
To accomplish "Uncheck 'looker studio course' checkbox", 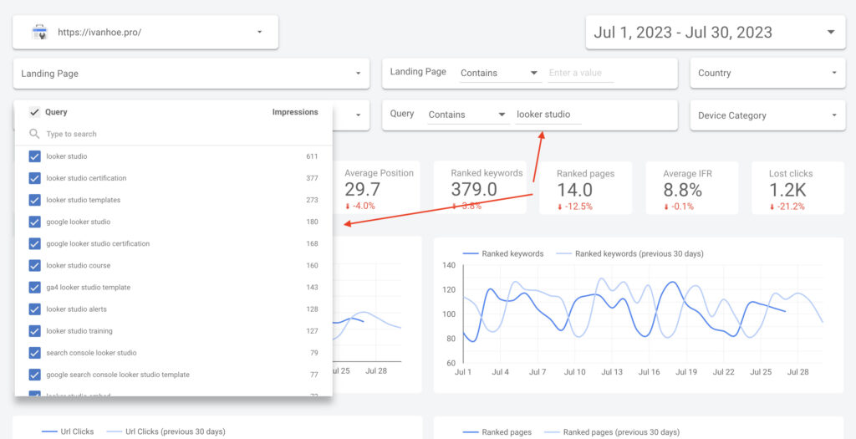I will (35, 266).
